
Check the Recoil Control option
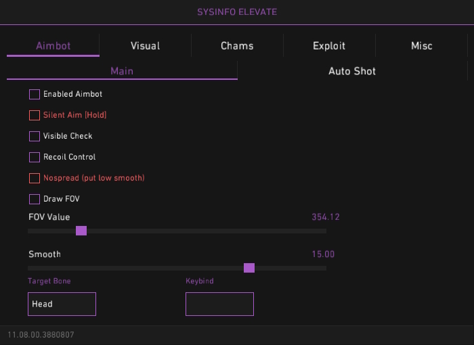tap(35, 157)
